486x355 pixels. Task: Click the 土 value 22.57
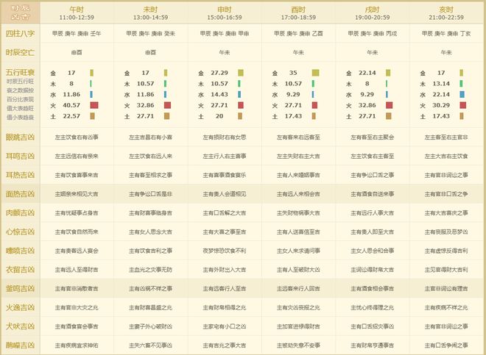coord(71,116)
